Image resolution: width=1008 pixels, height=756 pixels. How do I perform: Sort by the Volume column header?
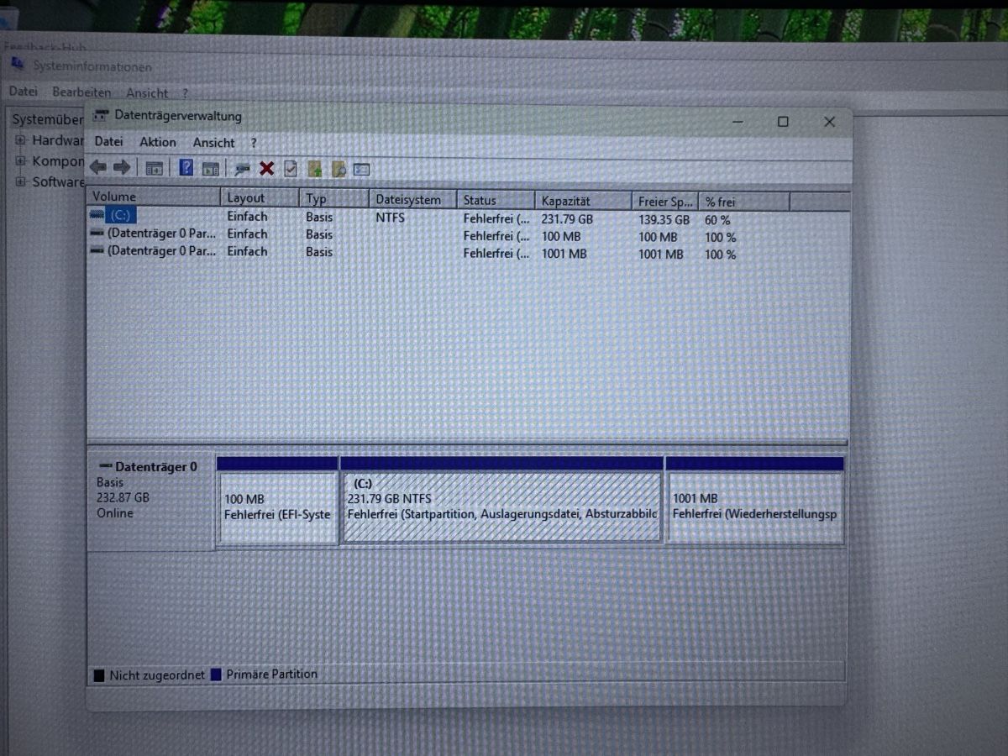point(153,197)
